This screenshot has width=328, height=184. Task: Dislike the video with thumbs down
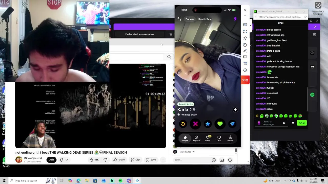[105, 160]
